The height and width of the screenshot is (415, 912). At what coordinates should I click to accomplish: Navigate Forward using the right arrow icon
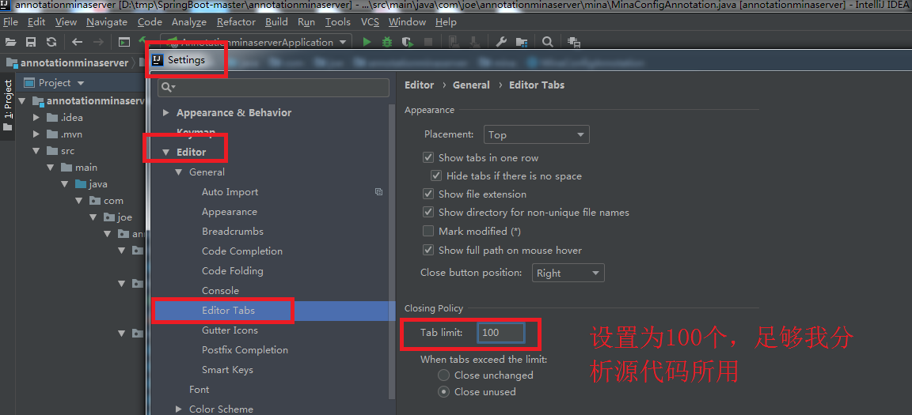tap(97, 42)
